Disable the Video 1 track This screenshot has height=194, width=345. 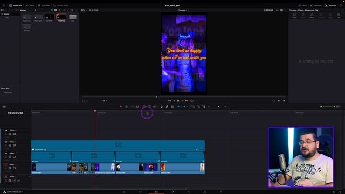(15, 168)
